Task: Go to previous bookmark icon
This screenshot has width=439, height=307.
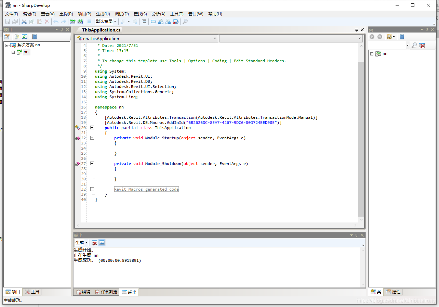Action: (x=161, y=22)
